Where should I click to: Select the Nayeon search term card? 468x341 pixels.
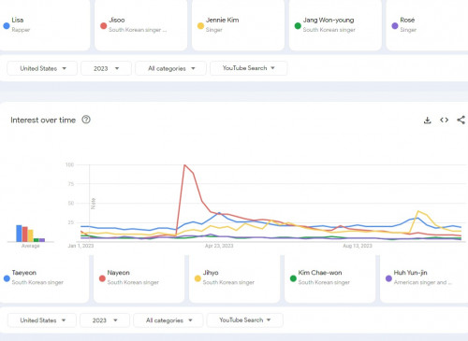139,278
